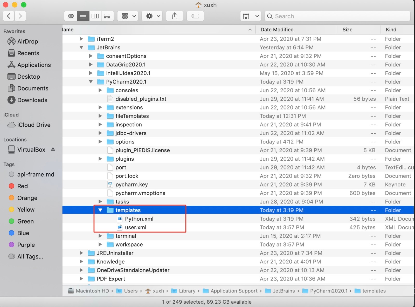Open AirDrop in the sidebar

coord(23,42)
